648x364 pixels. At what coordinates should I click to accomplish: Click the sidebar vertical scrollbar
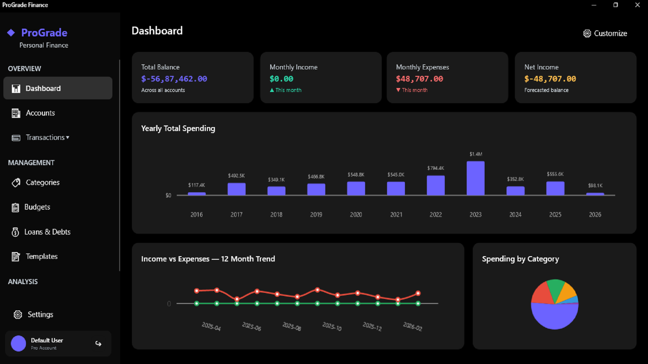pyautogui.click(x=119, y=165)
